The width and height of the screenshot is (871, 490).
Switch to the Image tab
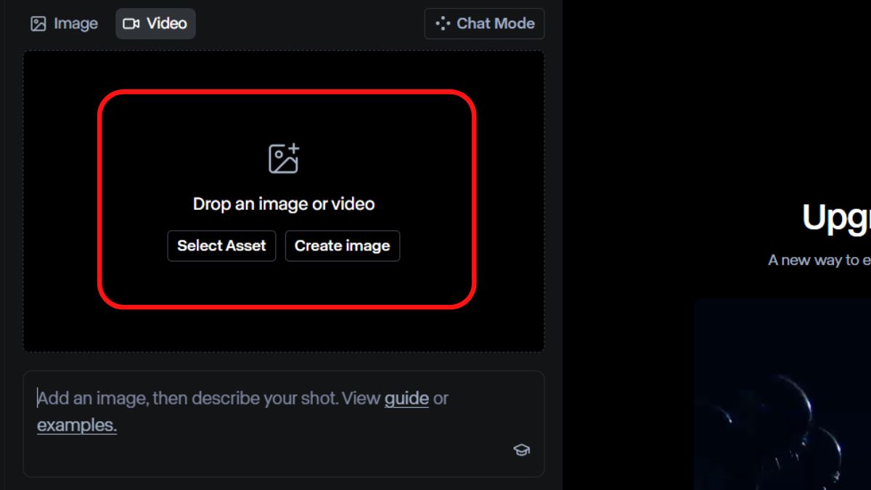64,24
